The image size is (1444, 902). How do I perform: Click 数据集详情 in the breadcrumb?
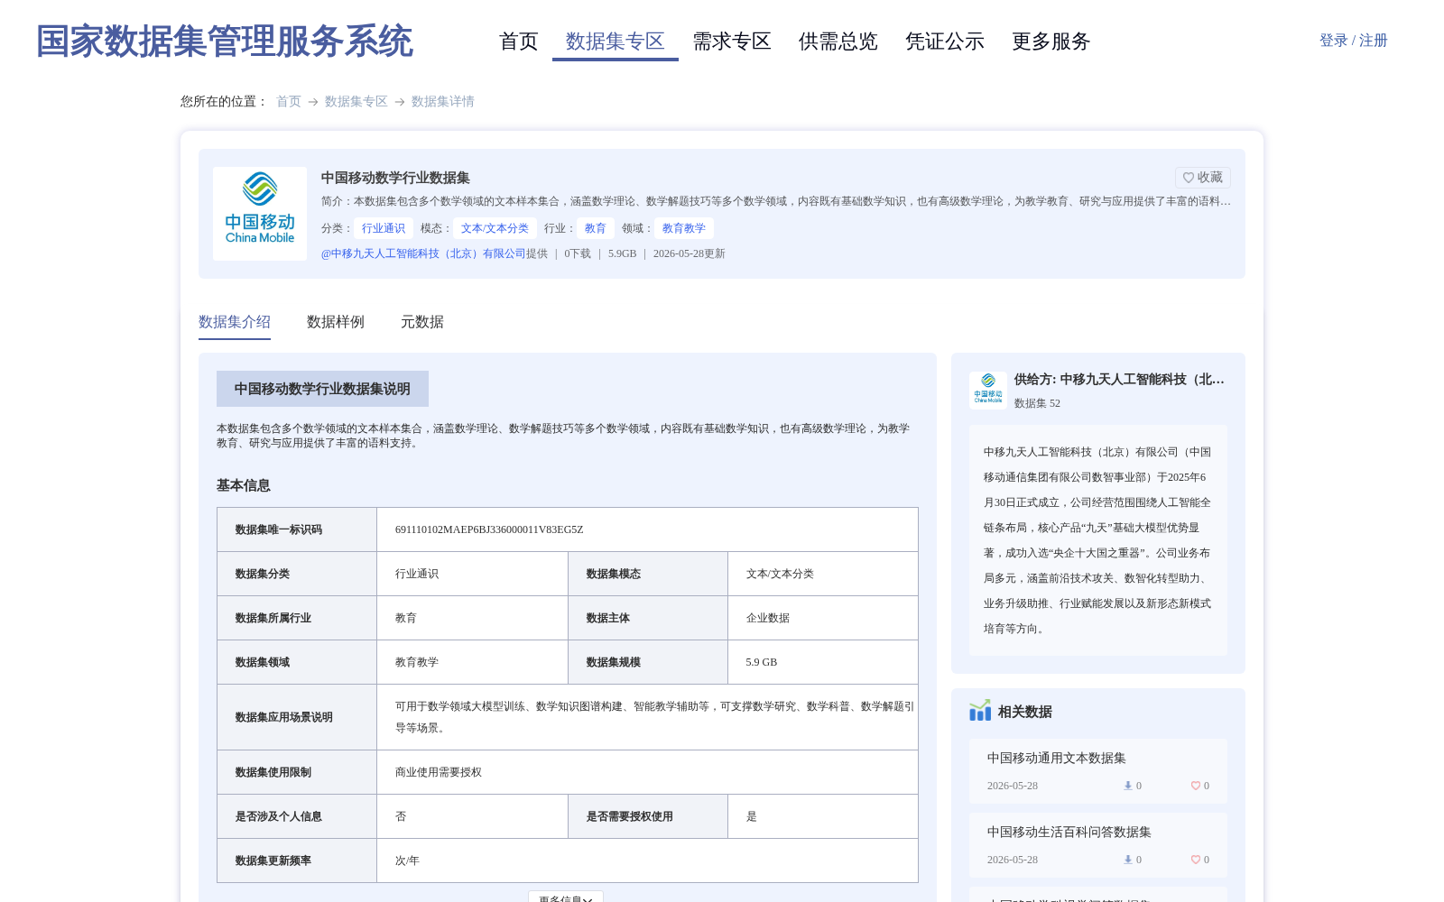coord(443,102)
